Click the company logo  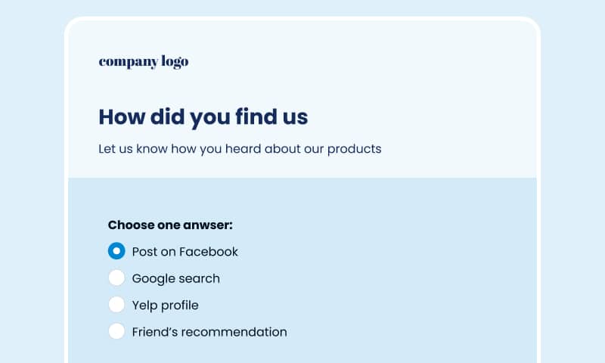(144, 62)
